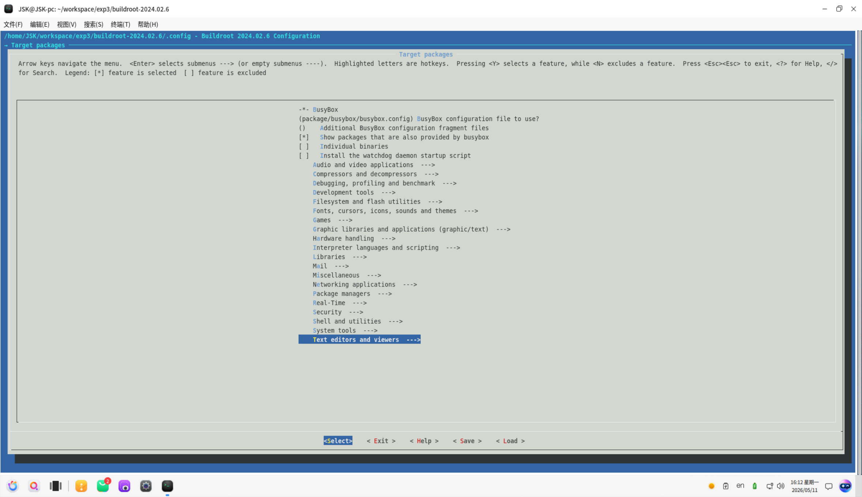The image size is (862, 497).
Task: Click the < Exit > button
Action: [381, 441]
